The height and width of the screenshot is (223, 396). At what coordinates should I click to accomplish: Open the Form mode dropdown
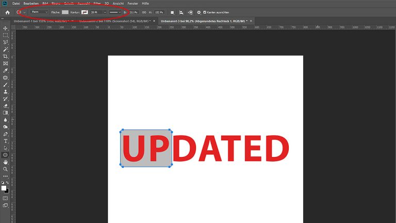point(39,12)
